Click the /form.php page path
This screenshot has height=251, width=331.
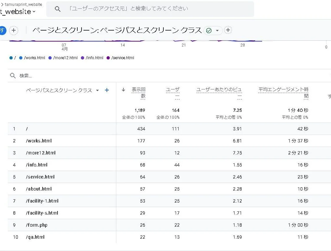(37, 225)
